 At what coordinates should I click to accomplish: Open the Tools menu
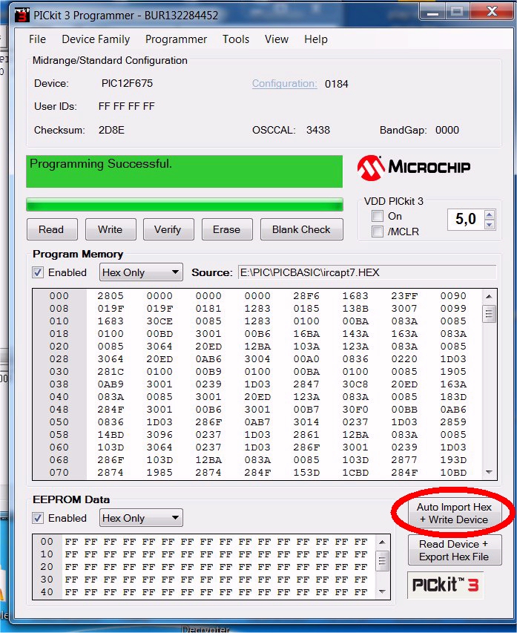point(236,39)
